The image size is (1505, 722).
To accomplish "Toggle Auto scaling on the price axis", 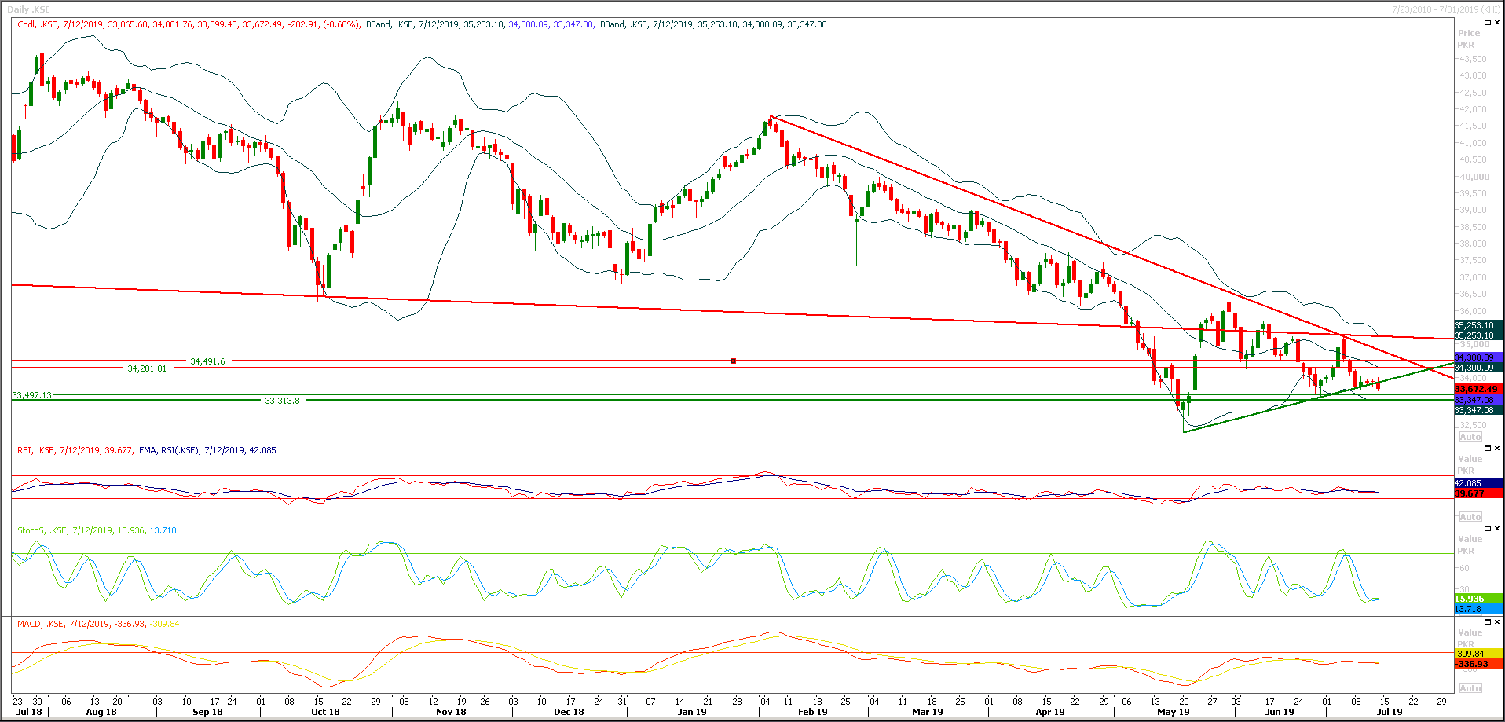I will [1470, 437].
